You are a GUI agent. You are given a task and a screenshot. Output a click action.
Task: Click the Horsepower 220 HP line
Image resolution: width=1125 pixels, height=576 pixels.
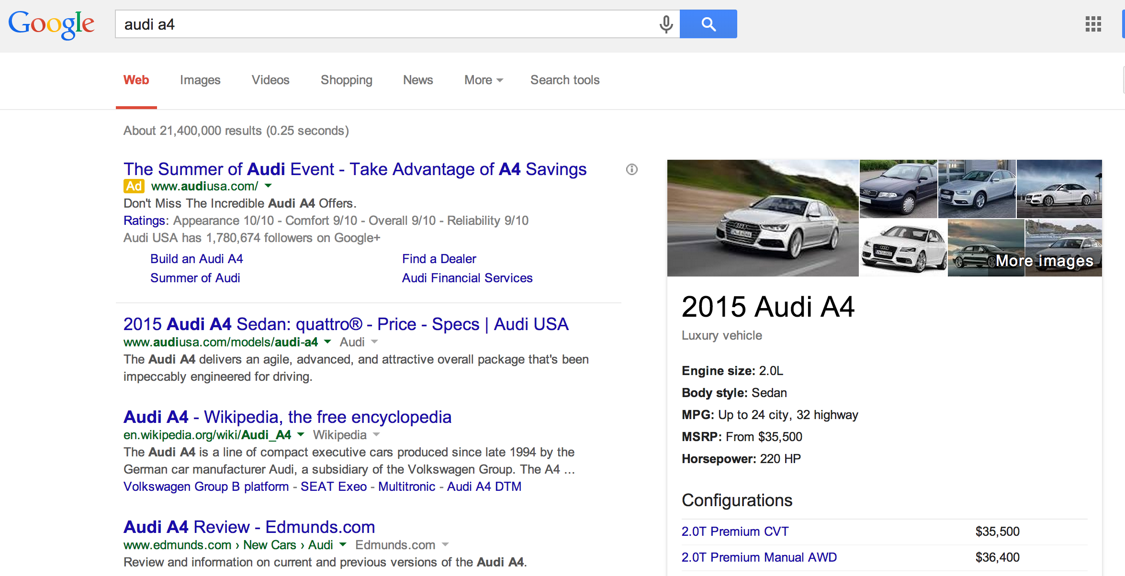pos(741,459)
